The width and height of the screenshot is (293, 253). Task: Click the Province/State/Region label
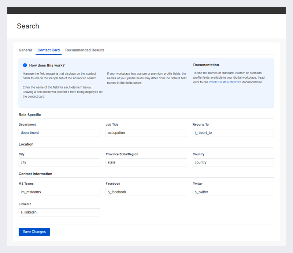click(122, 154)
